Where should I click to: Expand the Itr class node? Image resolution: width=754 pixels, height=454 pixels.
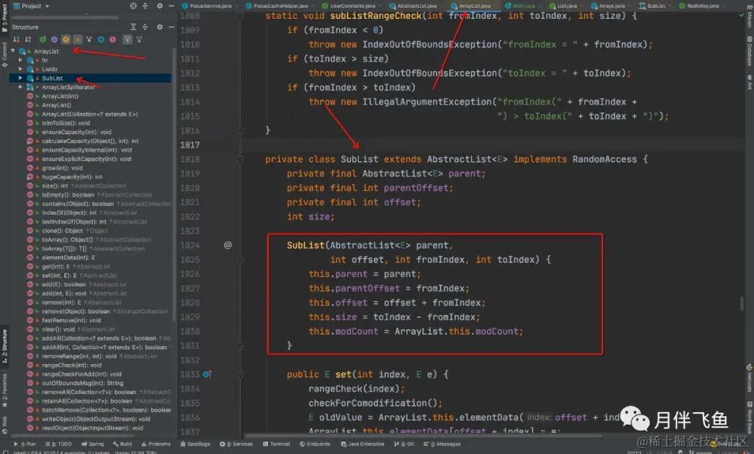(20, 60)
